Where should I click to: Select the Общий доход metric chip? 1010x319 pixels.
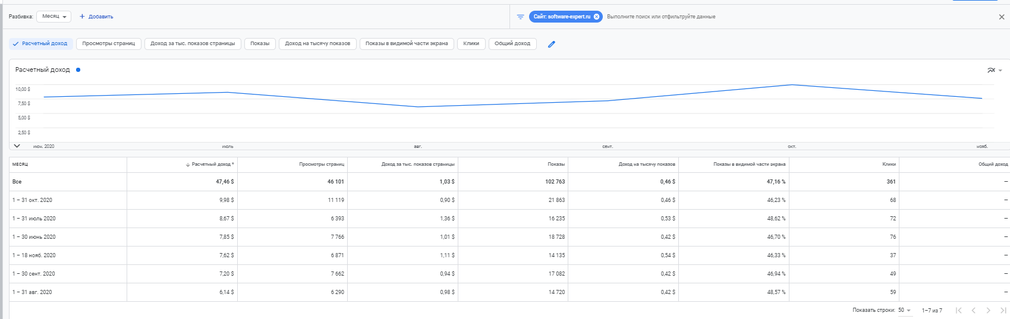pyautogui.click(x=512, y=44)
